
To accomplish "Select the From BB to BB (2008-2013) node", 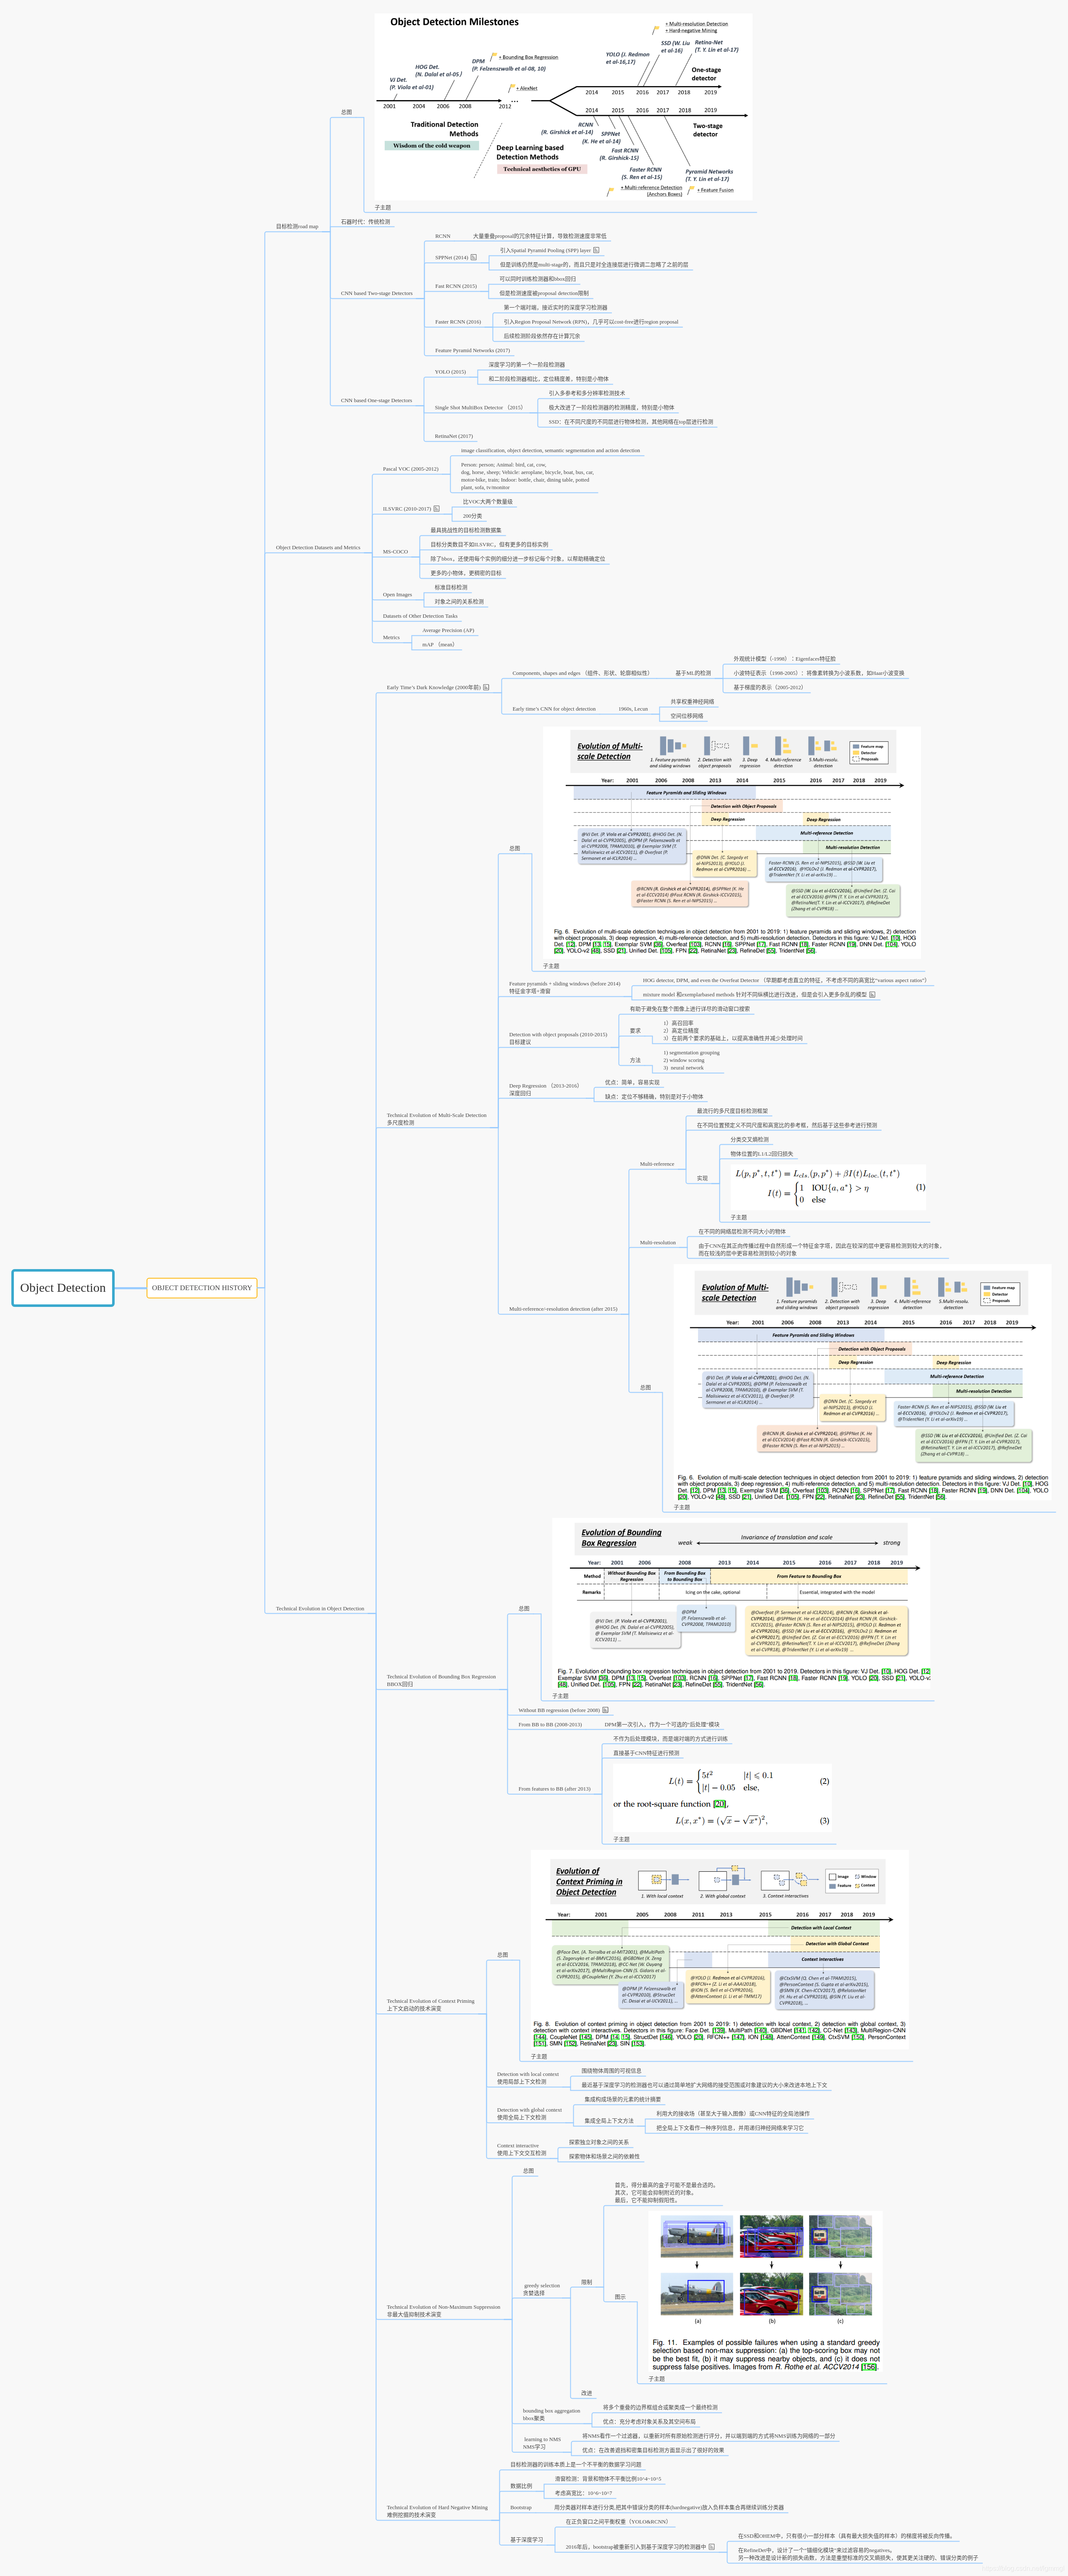I will (549, 1724).
